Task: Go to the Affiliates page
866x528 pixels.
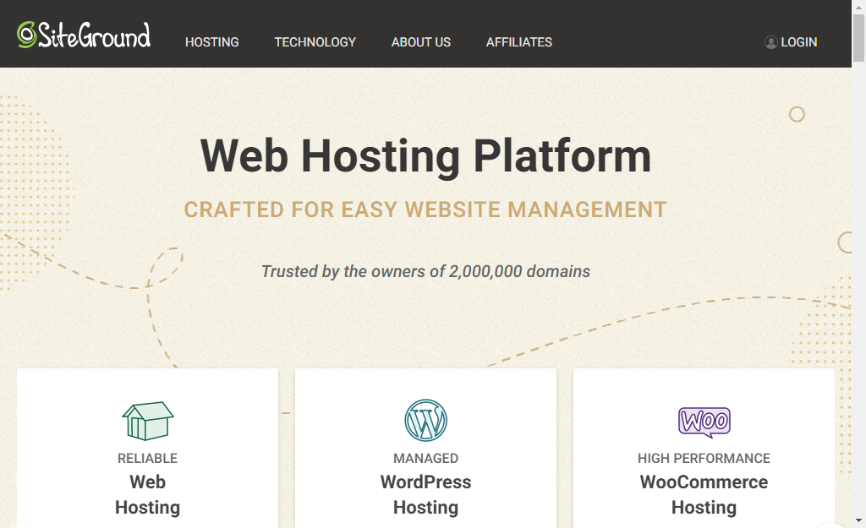Action: click(519, 42)
